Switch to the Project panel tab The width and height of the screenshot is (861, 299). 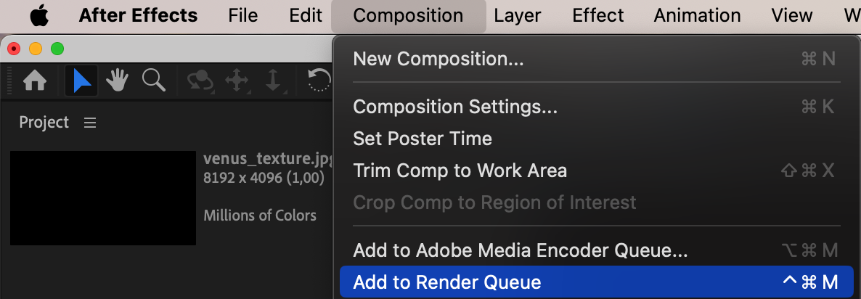pyautogui.click(x=44, y=123)
